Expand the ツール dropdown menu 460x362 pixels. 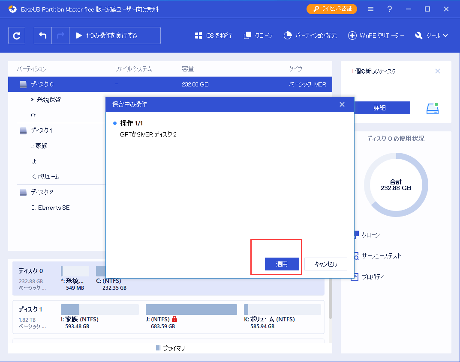(x=432, y=36)
